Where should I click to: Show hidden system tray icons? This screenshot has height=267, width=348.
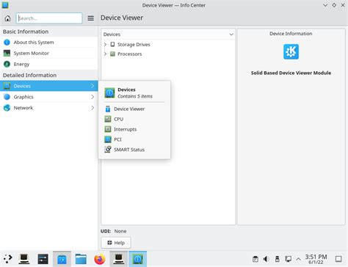pos(298,259)
